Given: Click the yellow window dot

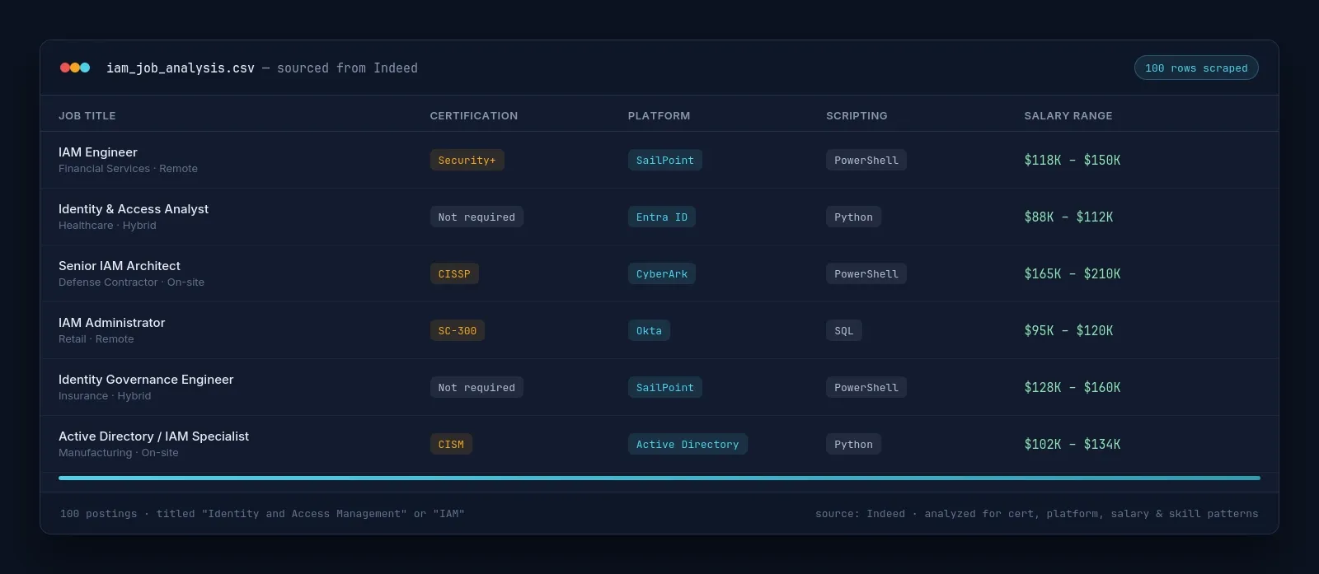Looking at the screenshot, I should [75, 68].
